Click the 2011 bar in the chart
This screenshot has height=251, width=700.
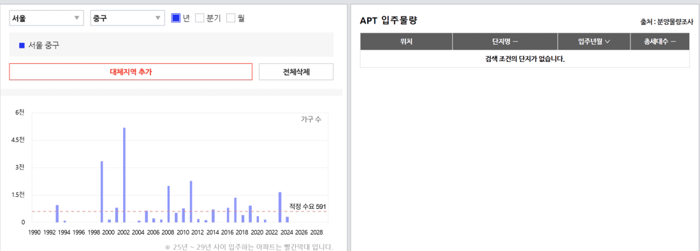click(191, 201)
